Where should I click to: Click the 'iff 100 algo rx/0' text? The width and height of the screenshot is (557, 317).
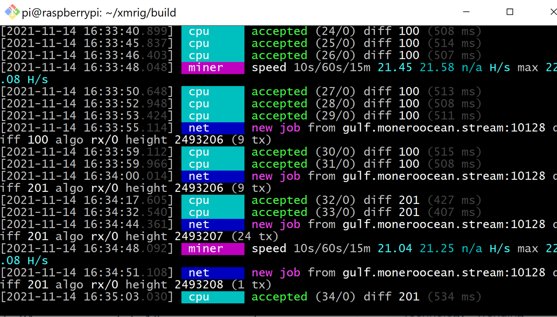click(59, 140)
